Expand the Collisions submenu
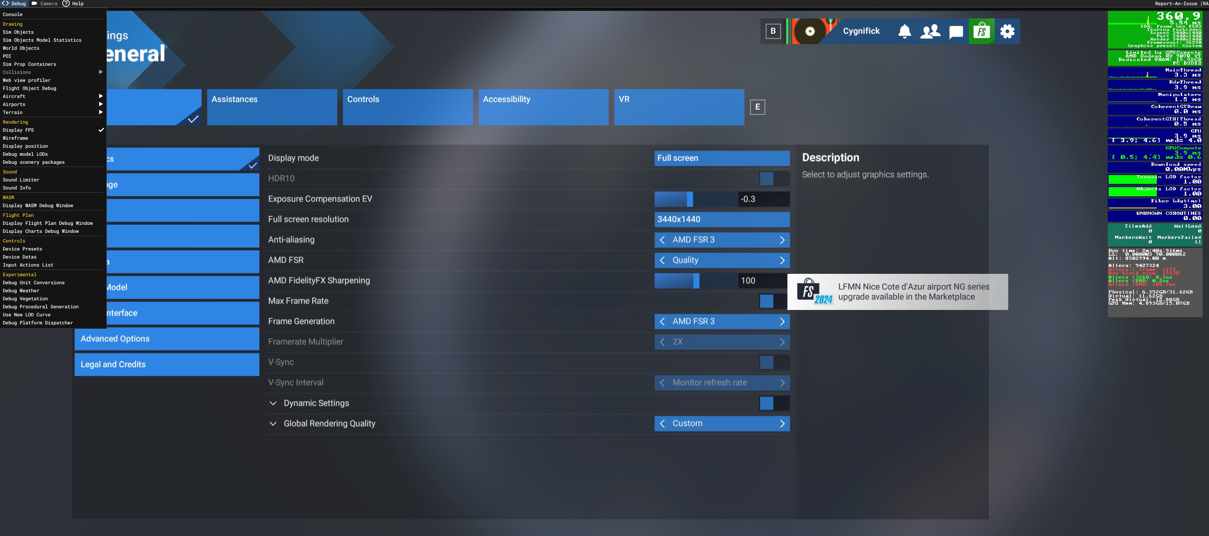Screen dimensions: 1209x536 [53, 72]
